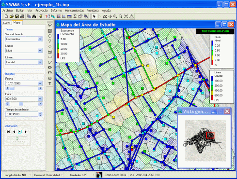
Task: Open the Hora time dropdown
Action: (40, 99)
